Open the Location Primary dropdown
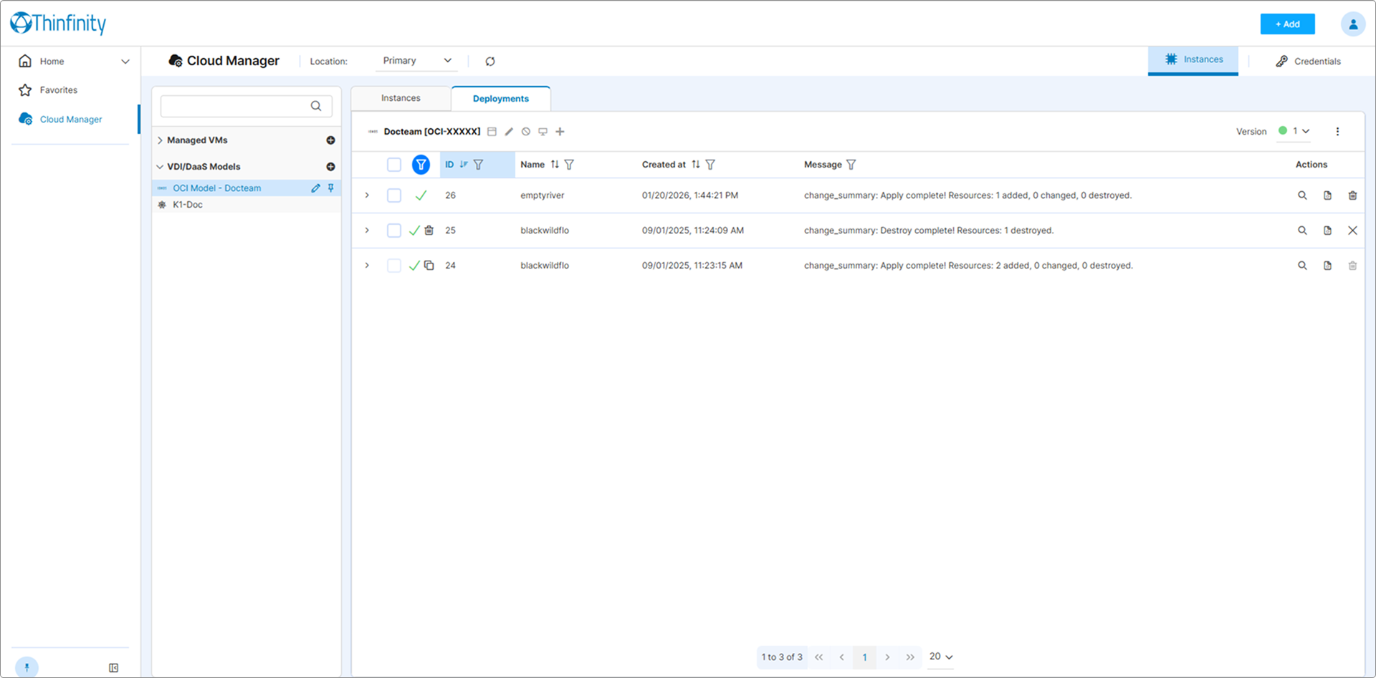The height and width of the screenshot is (678, 1376). [x=417, y=61]
